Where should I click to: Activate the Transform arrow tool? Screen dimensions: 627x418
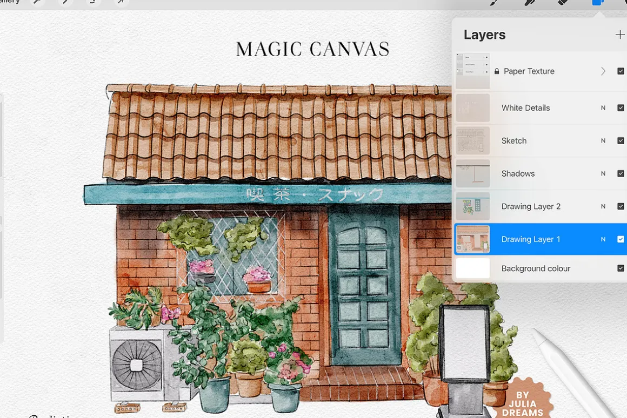(x=121, y=2)
